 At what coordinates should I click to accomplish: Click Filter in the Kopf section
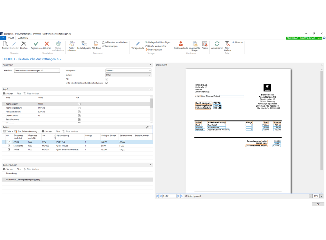(19, 93)
